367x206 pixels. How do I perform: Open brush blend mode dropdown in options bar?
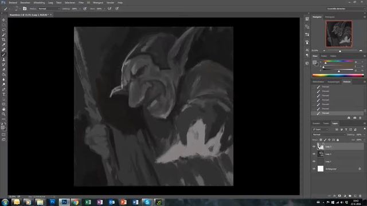point(49,9)
